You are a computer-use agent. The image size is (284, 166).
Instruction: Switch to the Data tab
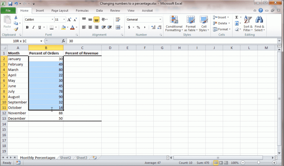[x=99, y=11]
